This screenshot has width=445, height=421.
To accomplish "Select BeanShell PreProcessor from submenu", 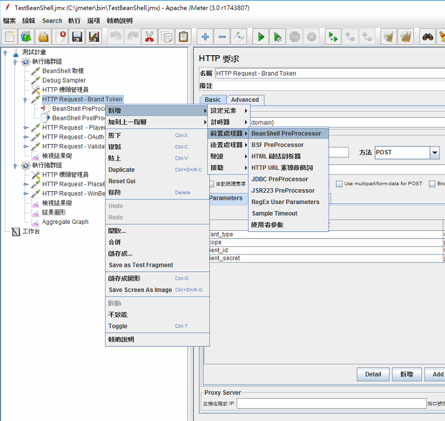I will click(288, 133).
